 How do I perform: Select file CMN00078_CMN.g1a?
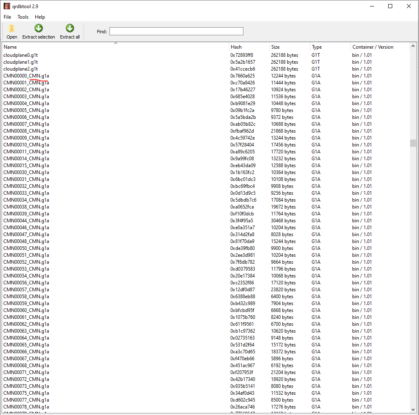(26, 407)
